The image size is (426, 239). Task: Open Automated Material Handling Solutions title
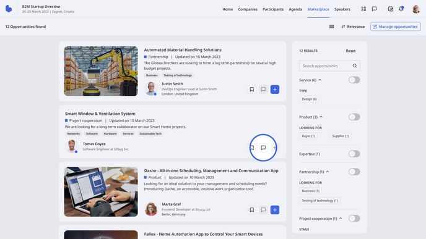tap(183, 50)
